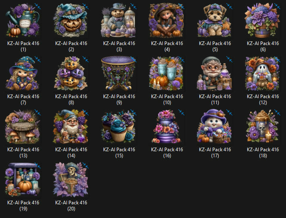The width and height of the screenshot is (286, 218).
Task: Select the purple flower basket thumbnail (6)
Action: (263, 20)
